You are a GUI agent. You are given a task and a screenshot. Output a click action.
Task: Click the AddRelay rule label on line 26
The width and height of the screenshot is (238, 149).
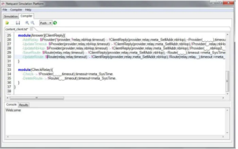point(30,40)
